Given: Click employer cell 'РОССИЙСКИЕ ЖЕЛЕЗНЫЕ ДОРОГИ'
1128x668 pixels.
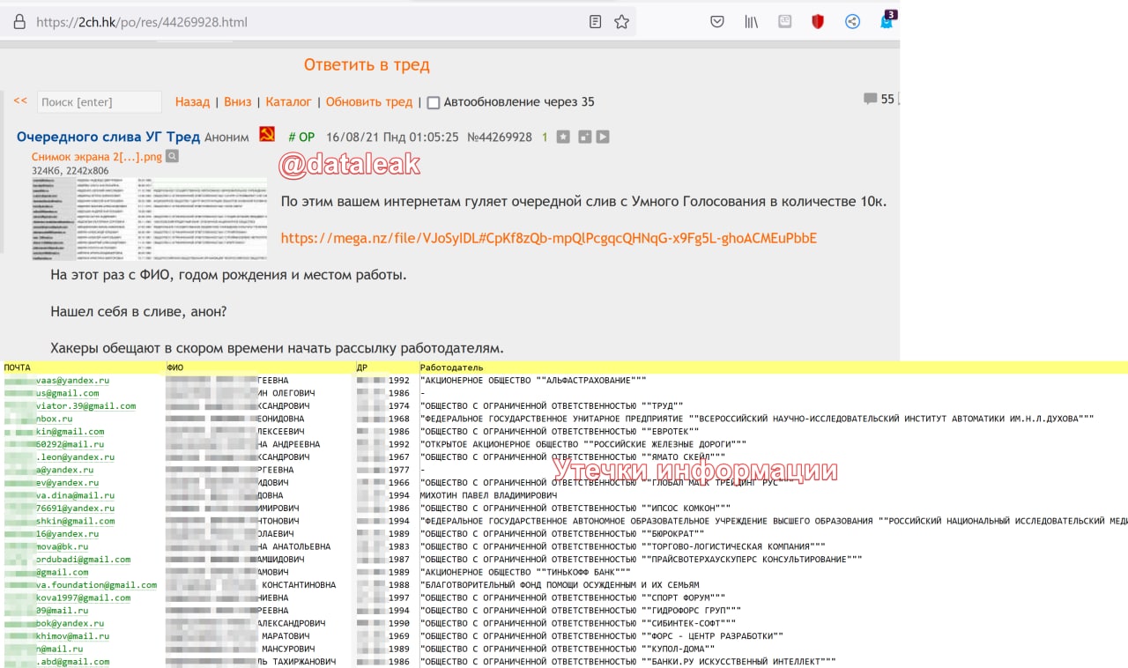Looking at the screenshot, I should [583, 444].
